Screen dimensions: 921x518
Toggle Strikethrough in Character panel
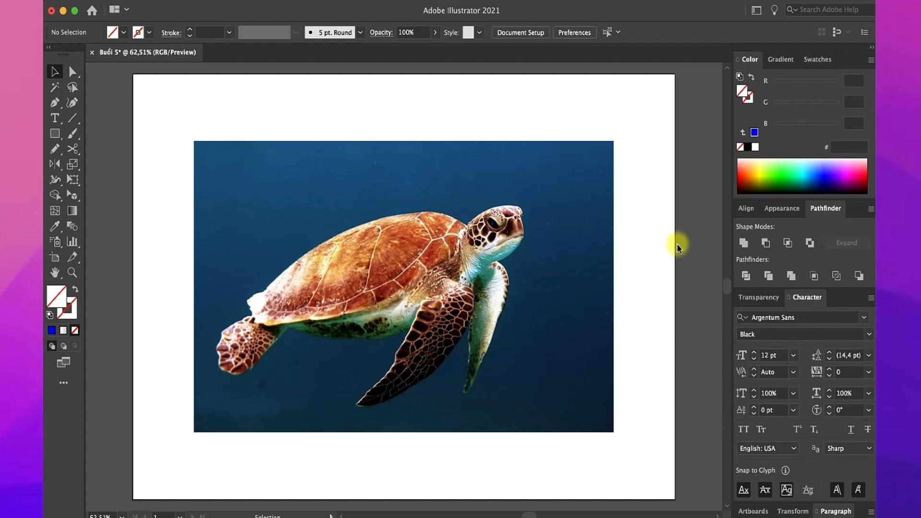[x=867, y=429]
